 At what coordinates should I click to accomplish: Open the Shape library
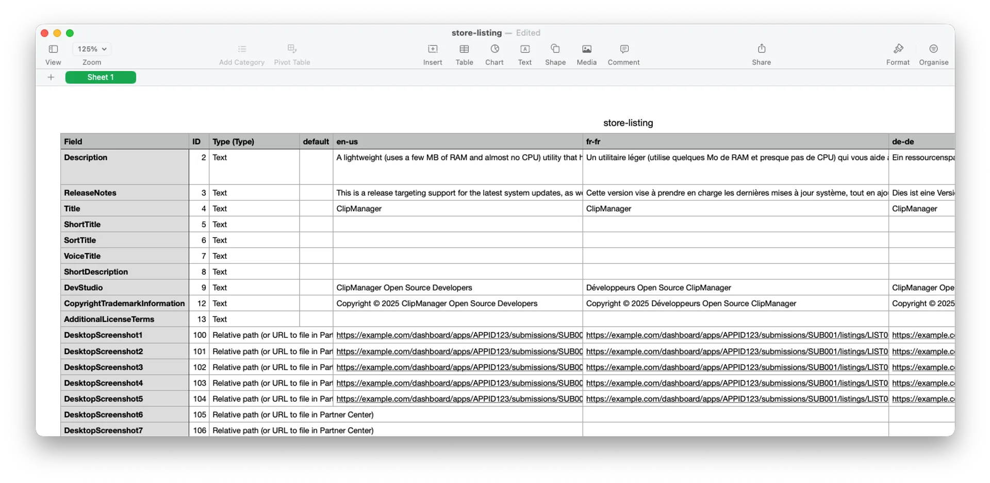click(555, 49)
